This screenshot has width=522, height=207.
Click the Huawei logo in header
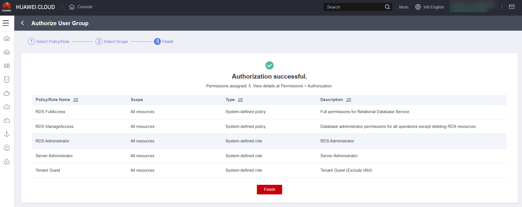pyautogui.click(x=7, y=7)
